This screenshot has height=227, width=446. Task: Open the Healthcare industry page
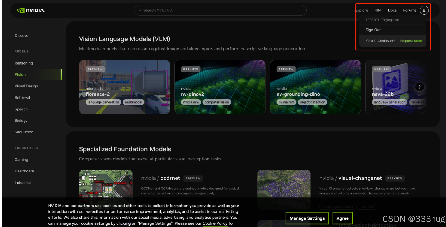coord(24,171)
